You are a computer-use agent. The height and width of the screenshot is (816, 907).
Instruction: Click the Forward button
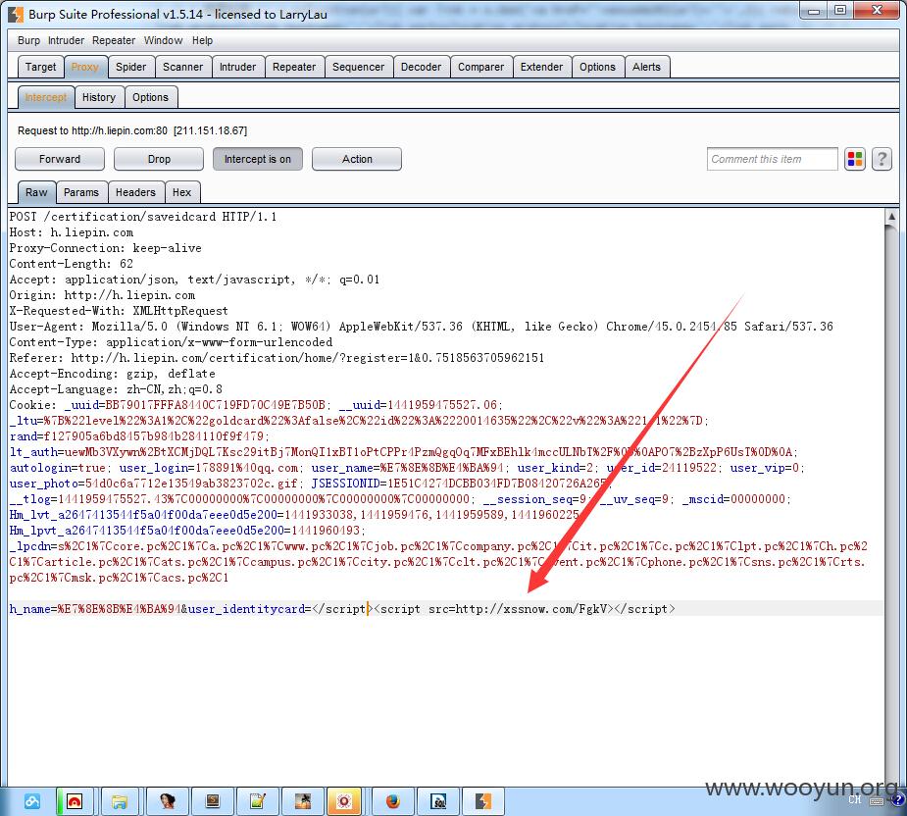60,159
